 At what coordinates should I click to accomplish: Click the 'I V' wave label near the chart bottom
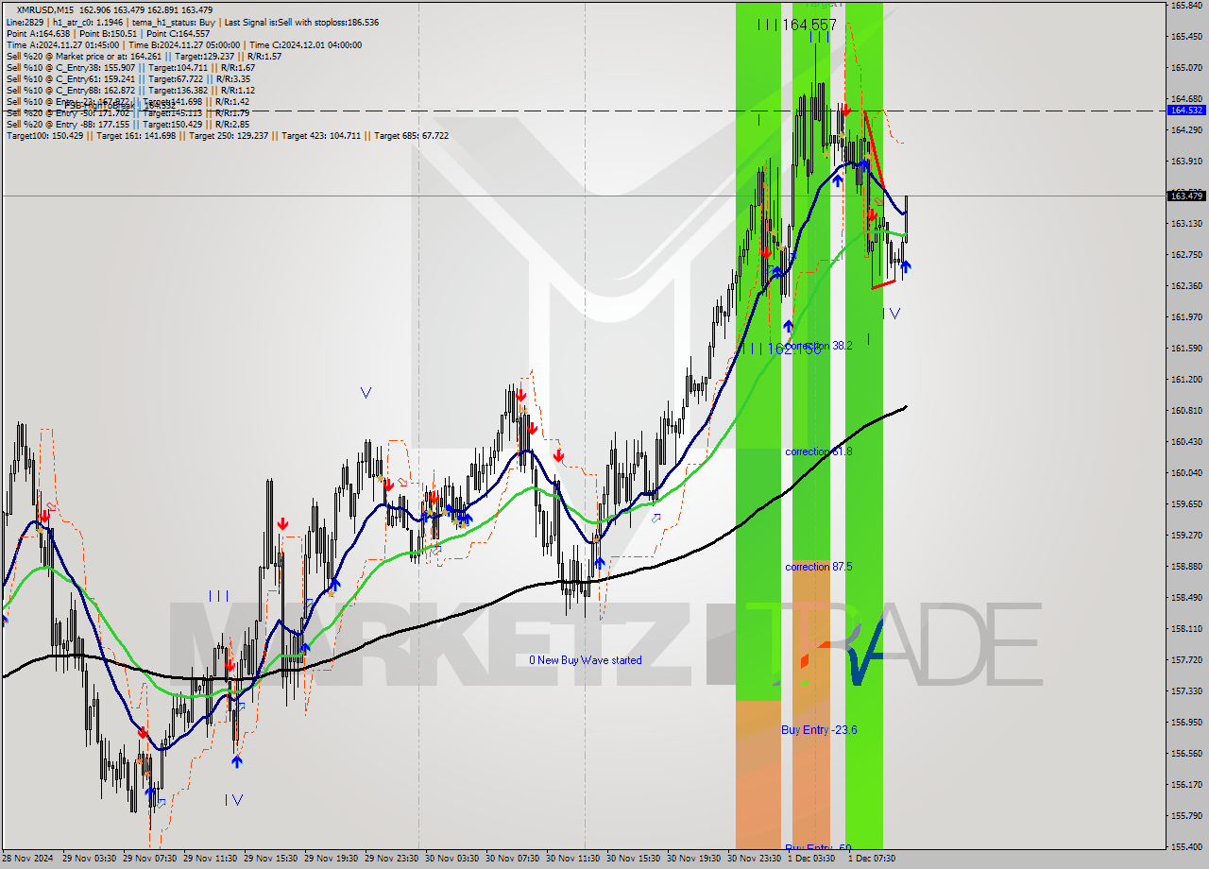pos(233,799)
